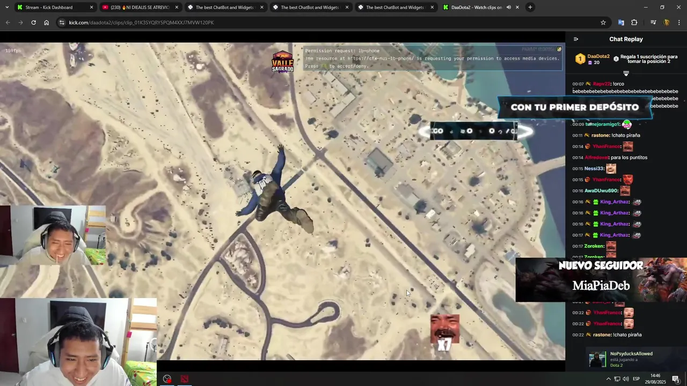Click 'Regala 1 suscripción' prompt
Viewport: 687px width, 386px height.
pyautogui.click(x=649, y=59)
